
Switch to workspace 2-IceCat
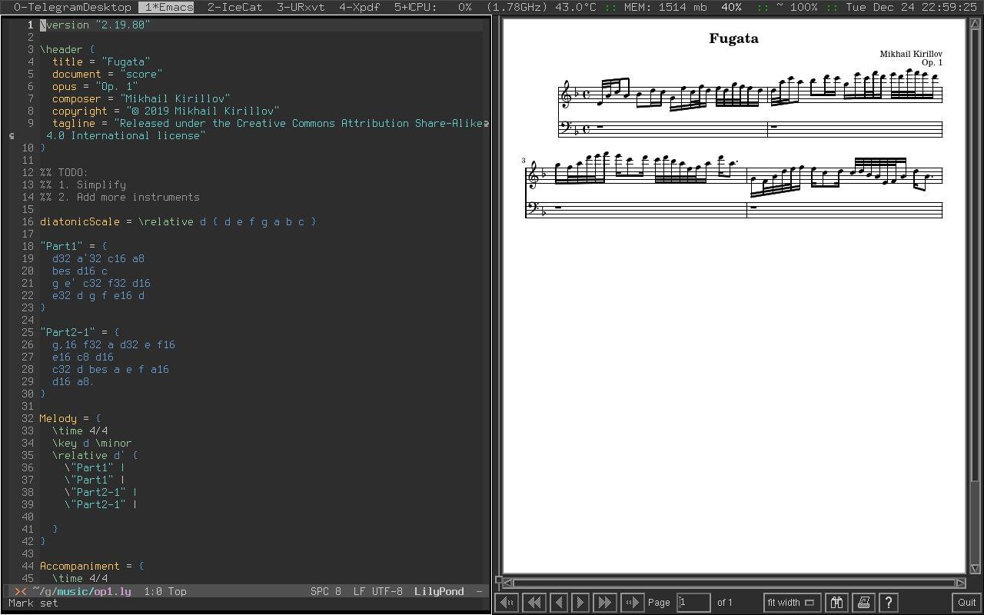tap(234, 7)
